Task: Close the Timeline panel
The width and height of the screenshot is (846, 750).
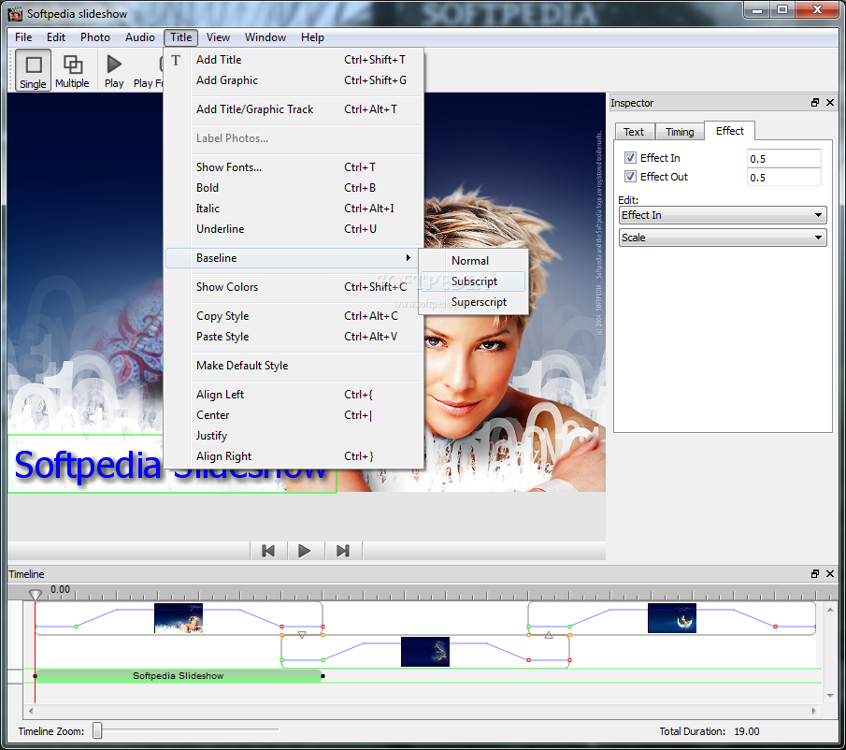Action: pos(830,573)
